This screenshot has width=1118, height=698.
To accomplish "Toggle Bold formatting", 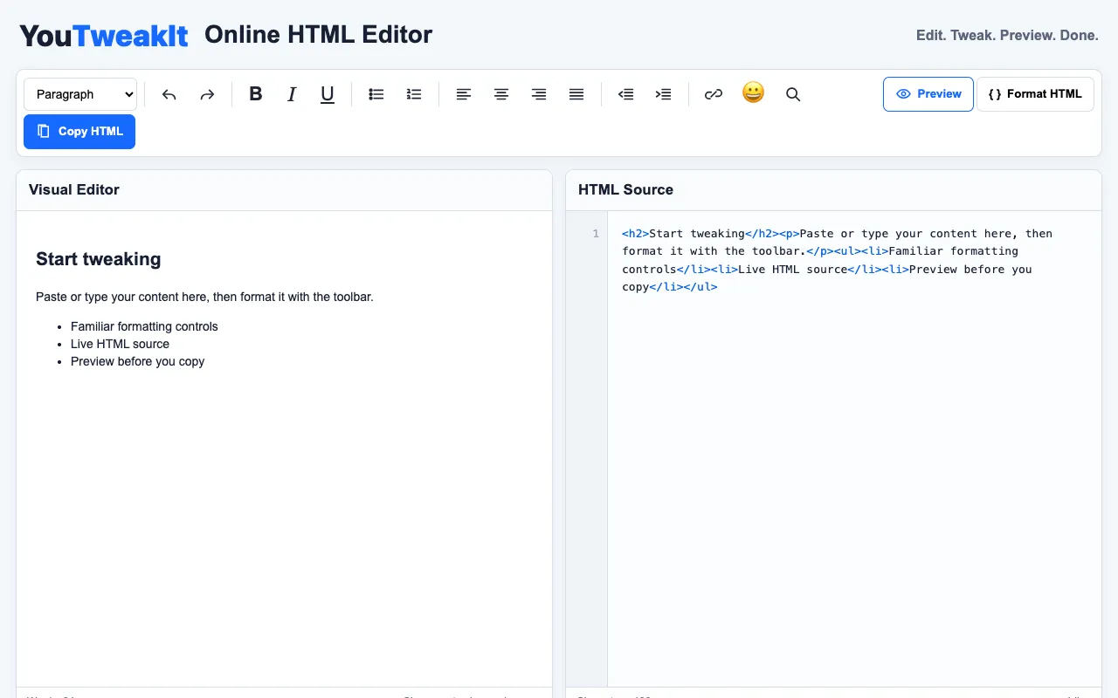I will 256,94.
